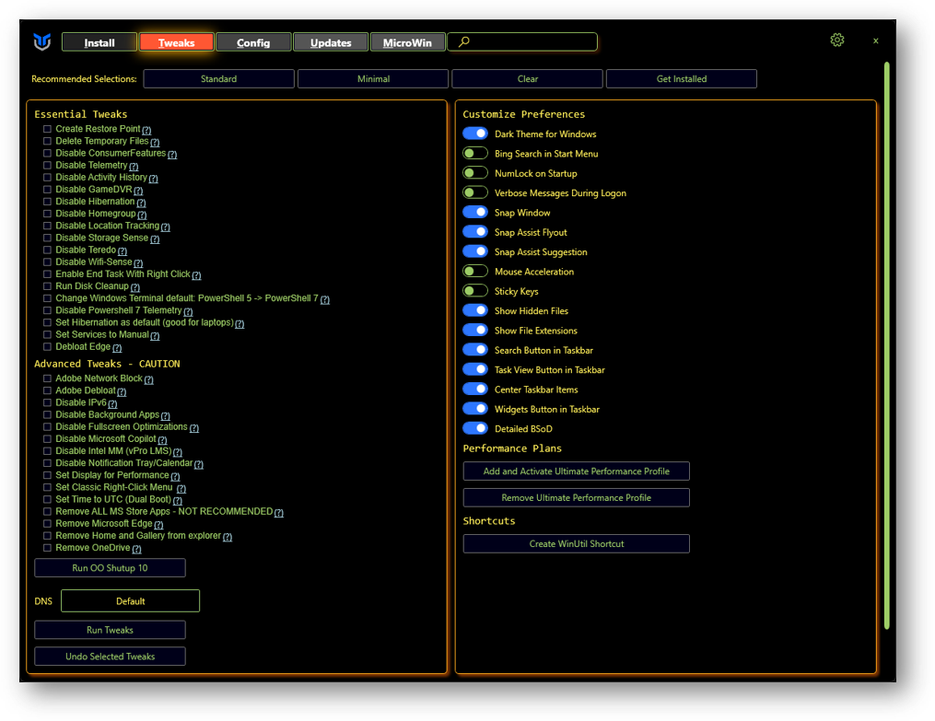Screen dimensions: 935x721
Task: Go to the Updates tab
Action: click(331, 42)
